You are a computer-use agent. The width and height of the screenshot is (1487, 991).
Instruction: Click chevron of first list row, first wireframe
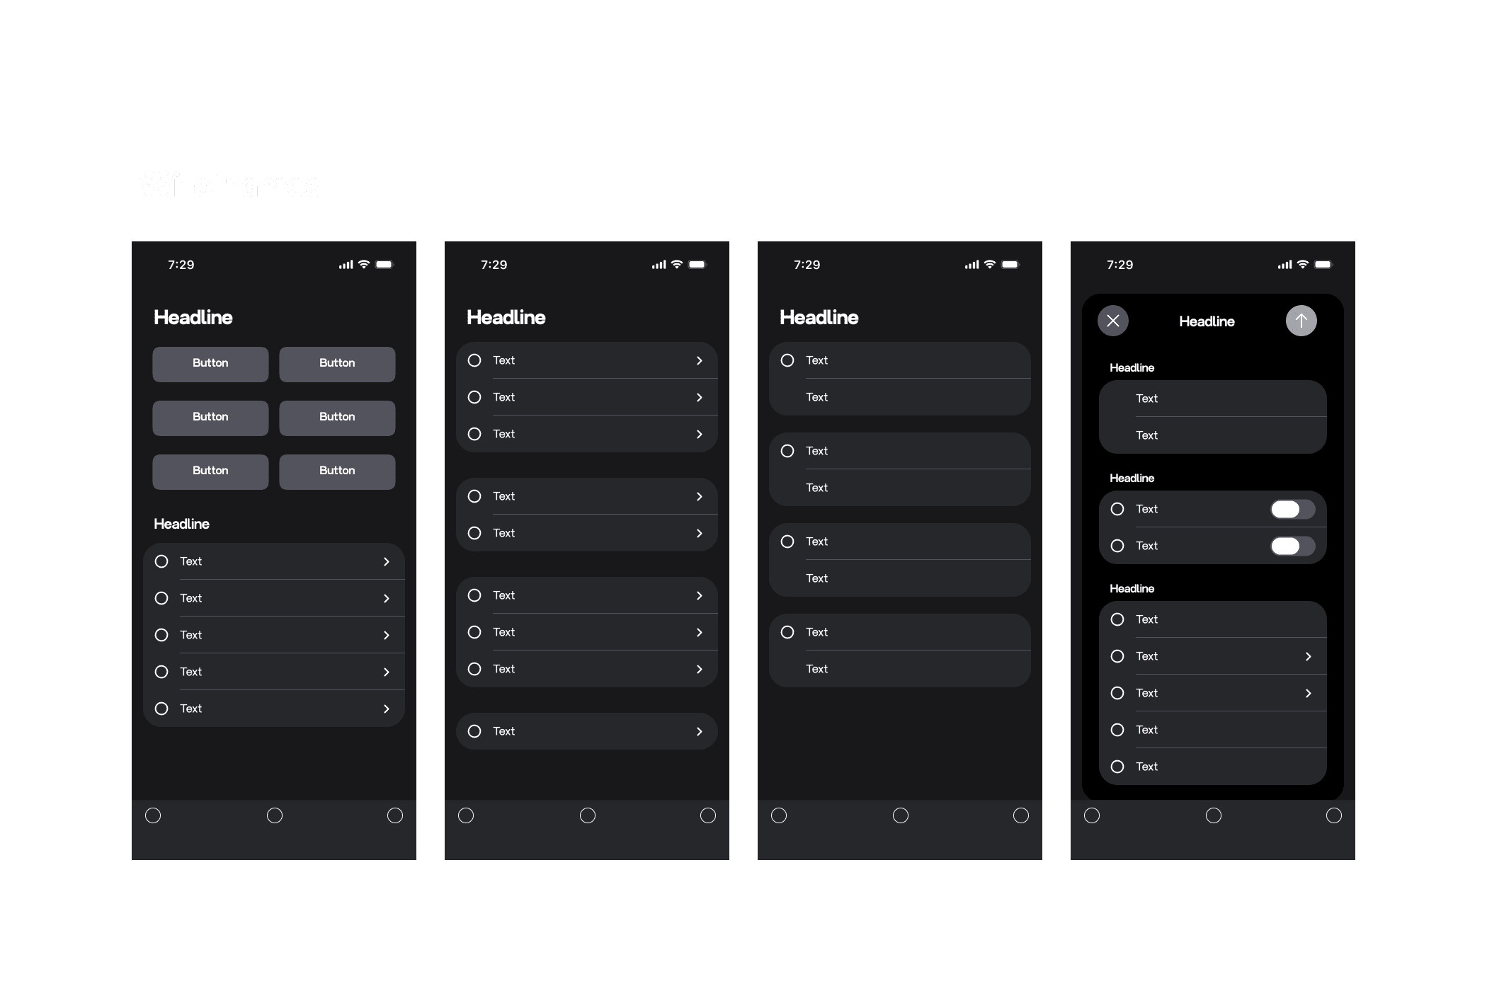click(387, 561)
